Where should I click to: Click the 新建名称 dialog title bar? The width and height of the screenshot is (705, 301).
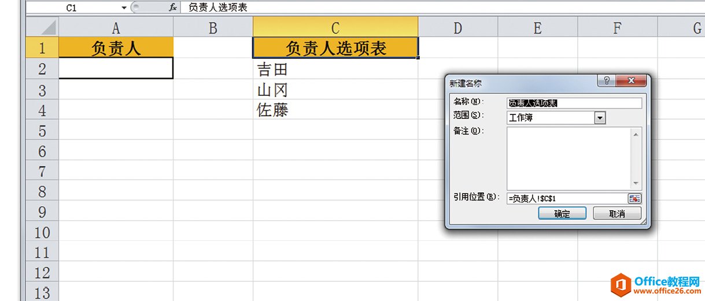[521, 83]
